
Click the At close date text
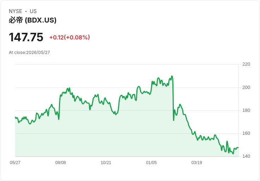click(29, 53)
